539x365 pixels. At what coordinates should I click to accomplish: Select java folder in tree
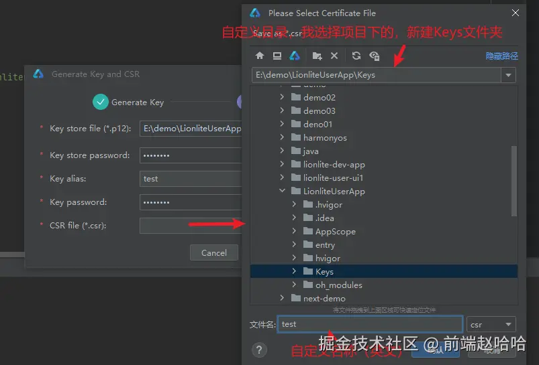pyautogui.click(x=384, y=151)
